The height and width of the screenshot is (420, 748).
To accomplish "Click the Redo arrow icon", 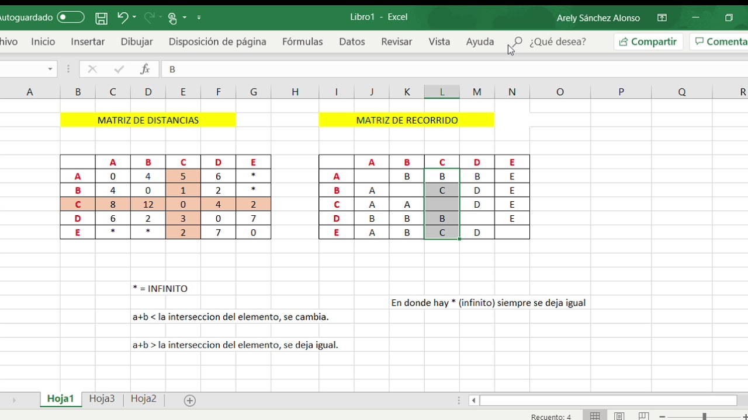I will 150,17.
